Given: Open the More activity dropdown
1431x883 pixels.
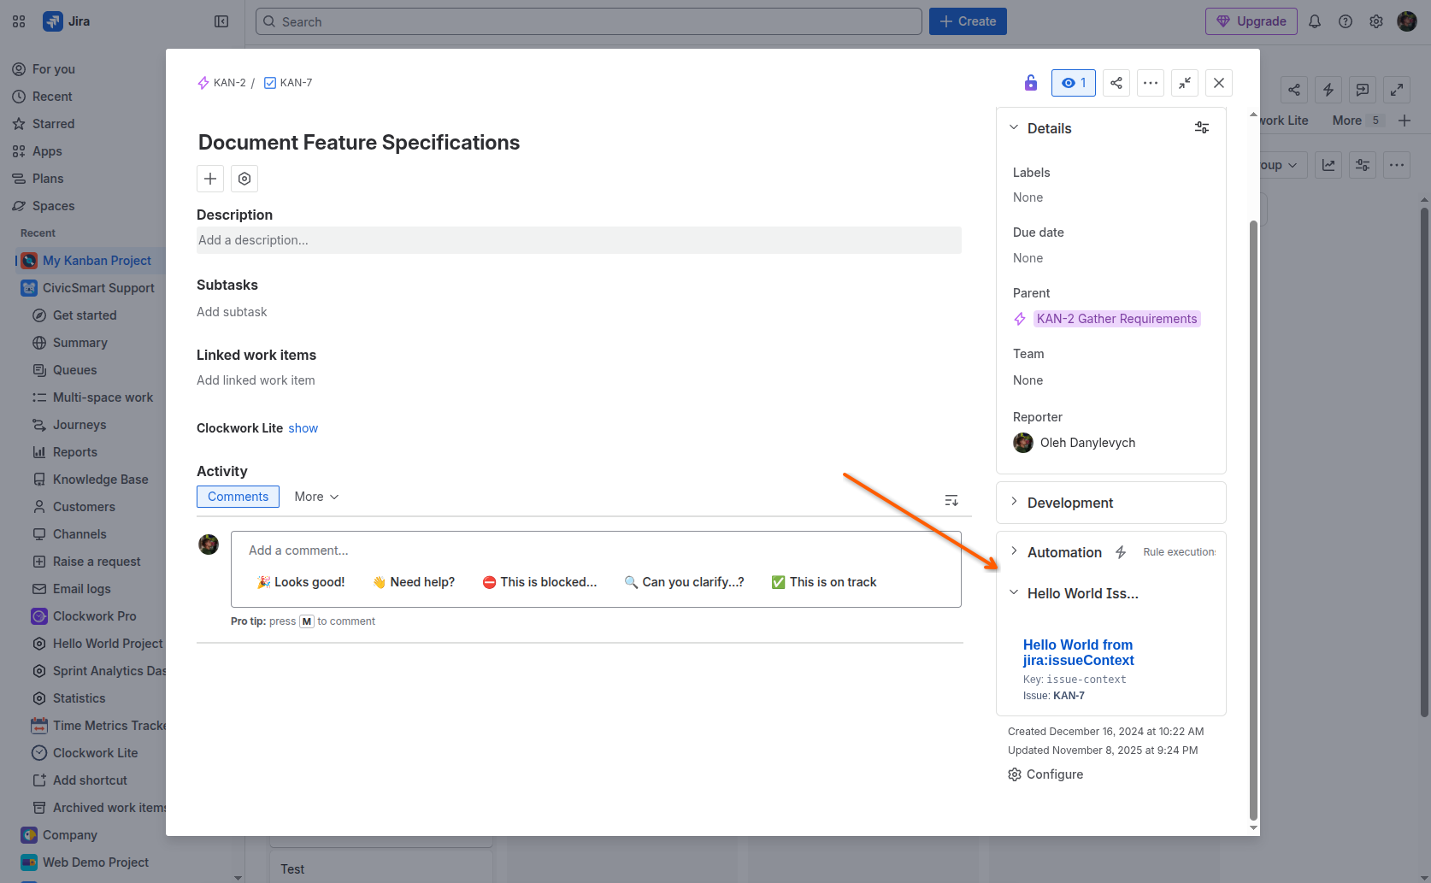Looking at the screenshot, I should (316, 497).
